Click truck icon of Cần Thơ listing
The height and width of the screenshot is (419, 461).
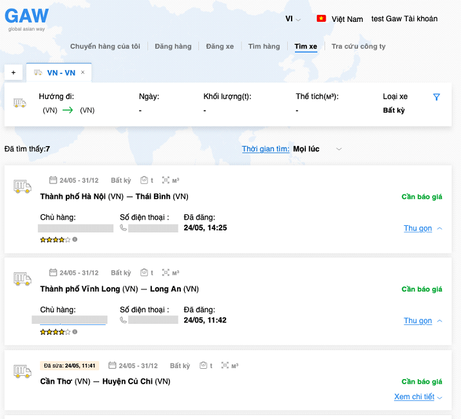tap(23, 372)
